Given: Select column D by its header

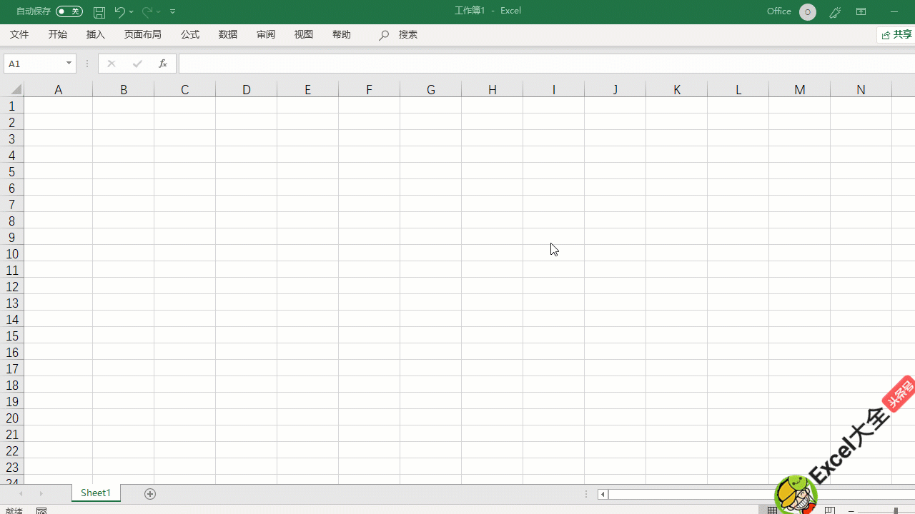Looking at the screenshot, I should (246, 89).
